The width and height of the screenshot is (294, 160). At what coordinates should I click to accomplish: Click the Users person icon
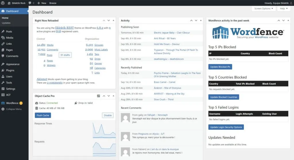point(3,77)
